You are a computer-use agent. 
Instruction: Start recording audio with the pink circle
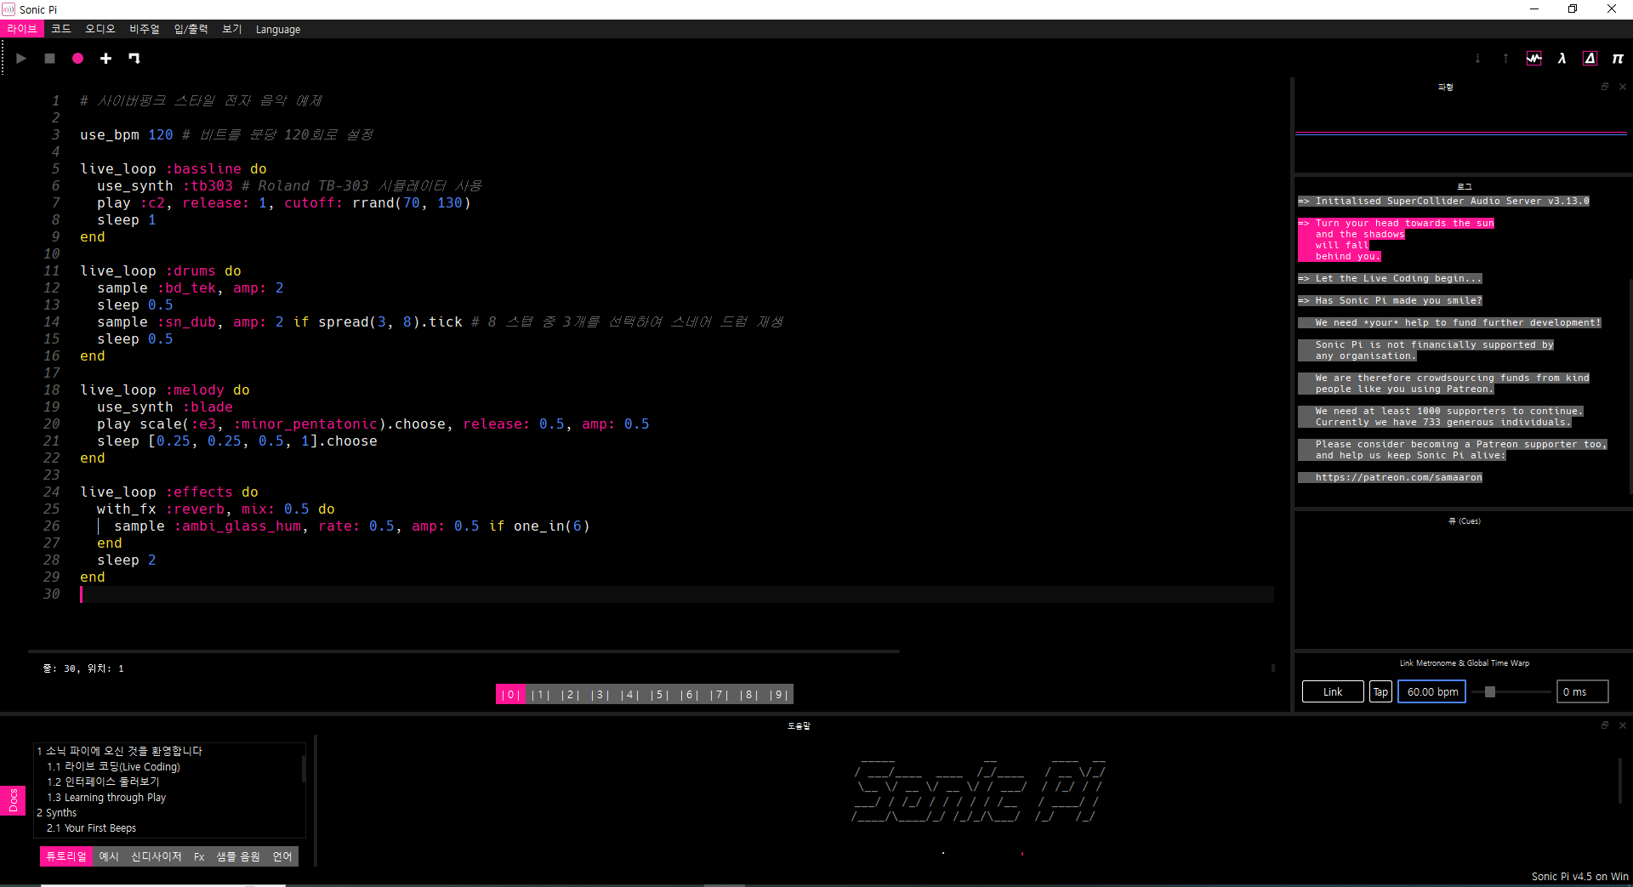point(77,59)
